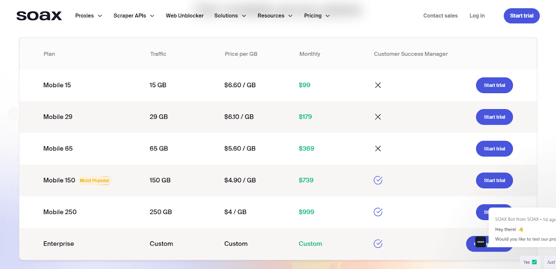Click the X icon in Mobile 29 row

(378, 117)
